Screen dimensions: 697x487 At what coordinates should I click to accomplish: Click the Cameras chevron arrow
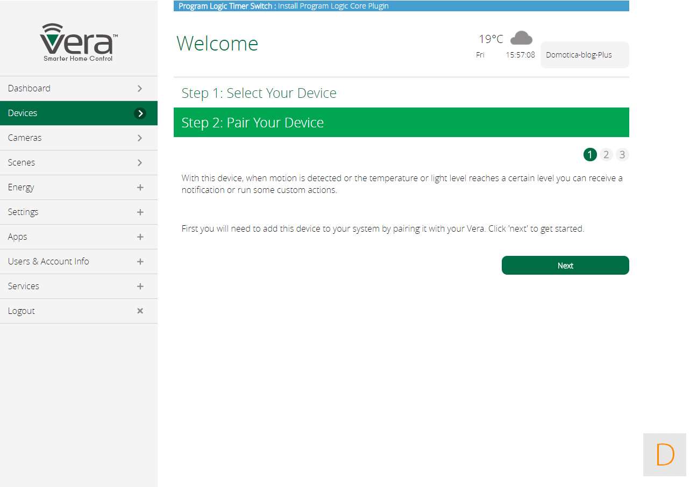(x=140, y=138)
